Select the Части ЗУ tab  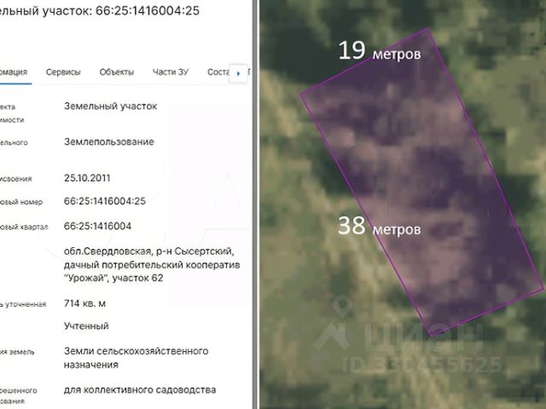click(171, 72)
